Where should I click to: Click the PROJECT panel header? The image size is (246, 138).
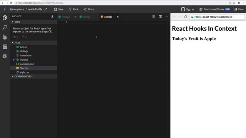(17, 16)
